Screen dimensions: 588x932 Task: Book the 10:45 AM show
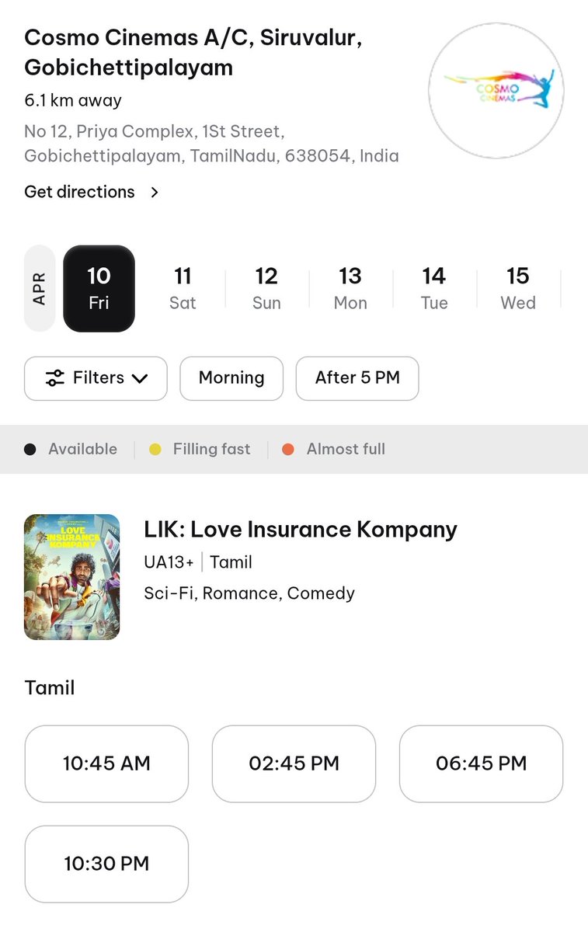(x=106, y=763)
